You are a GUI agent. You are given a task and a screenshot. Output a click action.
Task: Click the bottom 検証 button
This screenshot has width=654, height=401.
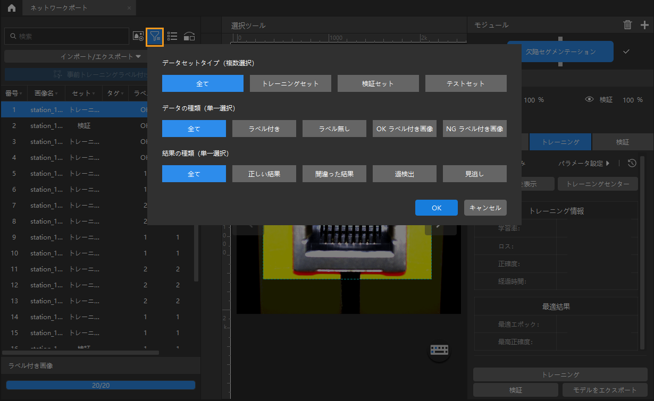(x=516, y=390)
